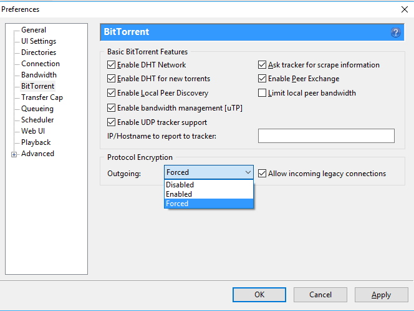Open the General preferences page

coord(34,30)
